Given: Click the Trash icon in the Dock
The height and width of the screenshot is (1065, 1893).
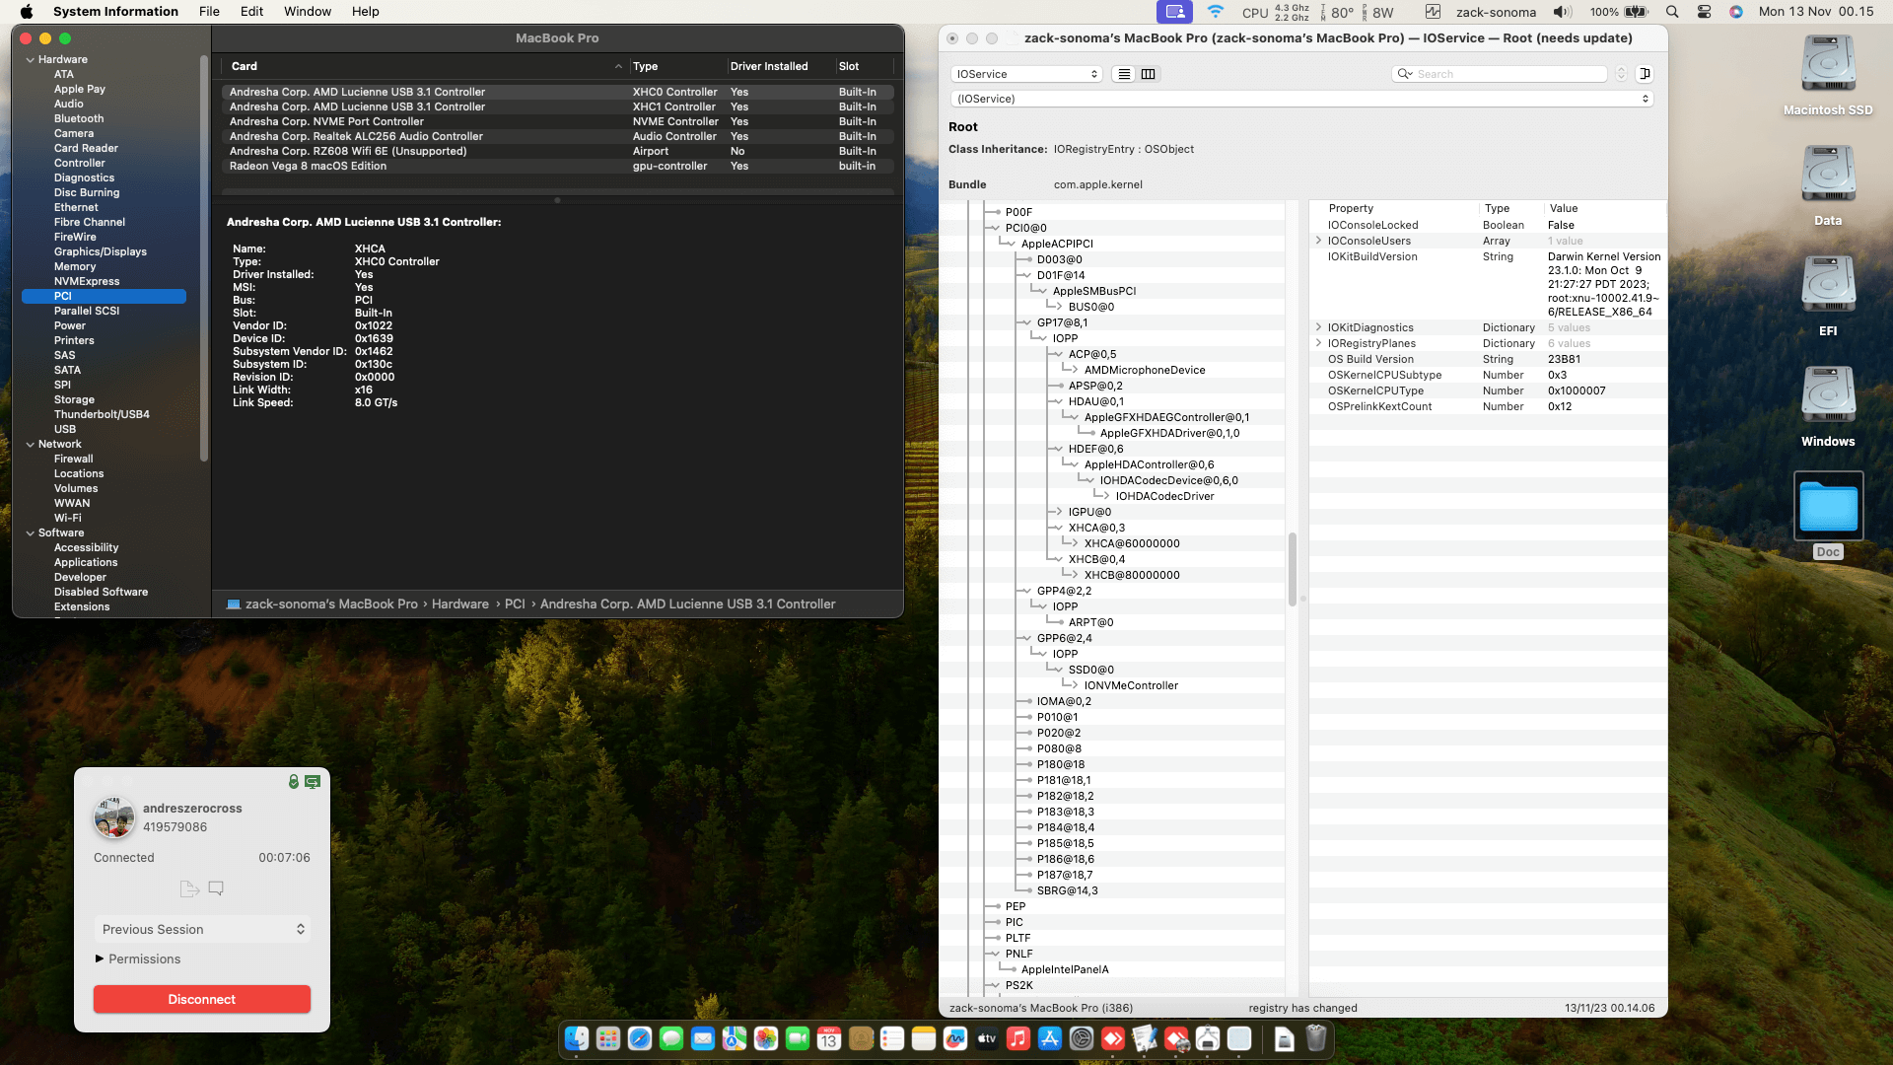Looking at the screenshot, I should (x=1316, y=1038).
